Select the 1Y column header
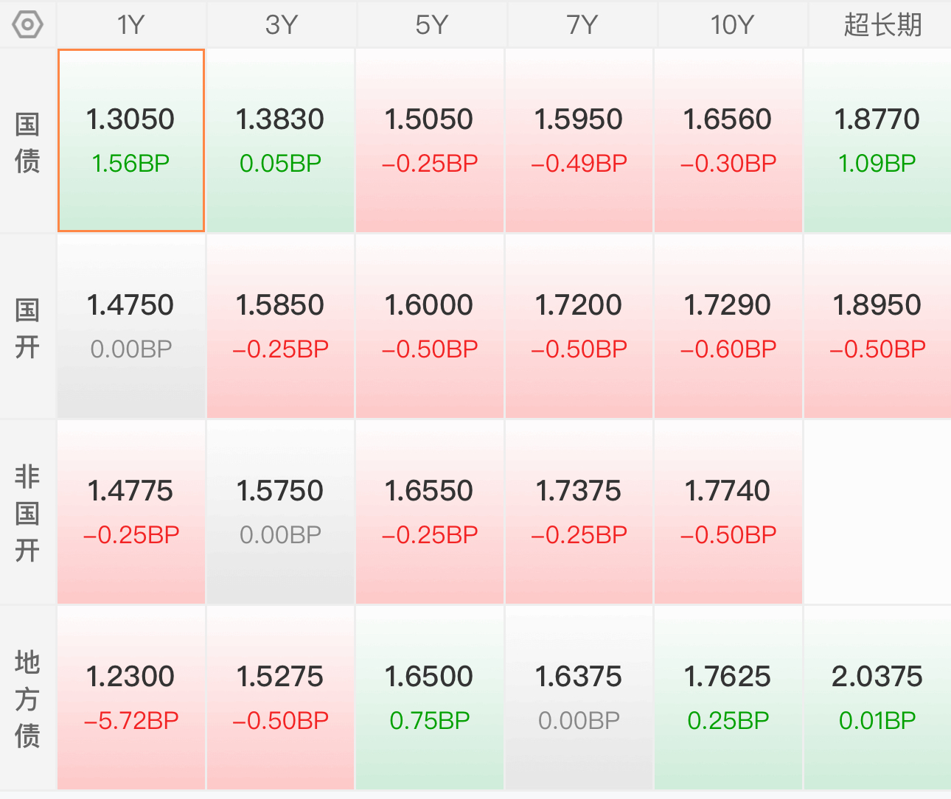Image resolution: width=951 pixels, height=799 pixels. (x=131, y=24)
